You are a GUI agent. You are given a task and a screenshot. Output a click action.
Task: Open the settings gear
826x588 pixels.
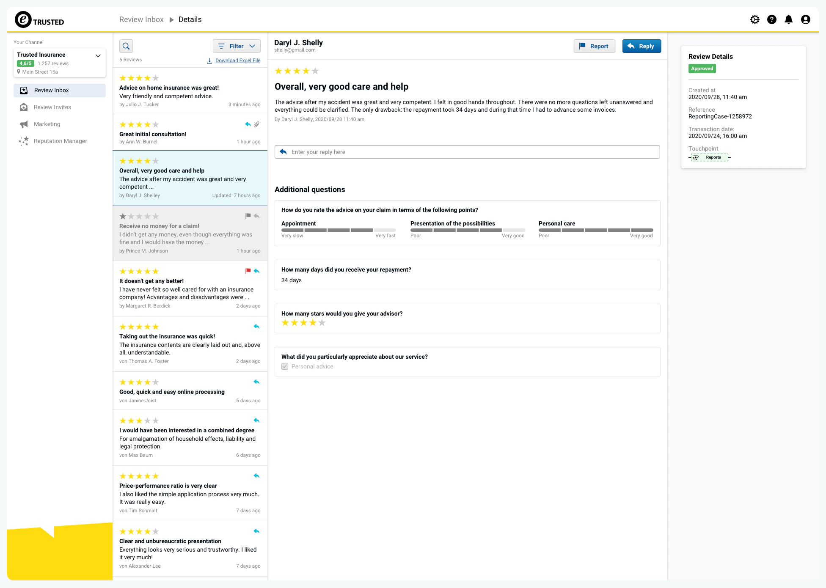click(755, 19)
